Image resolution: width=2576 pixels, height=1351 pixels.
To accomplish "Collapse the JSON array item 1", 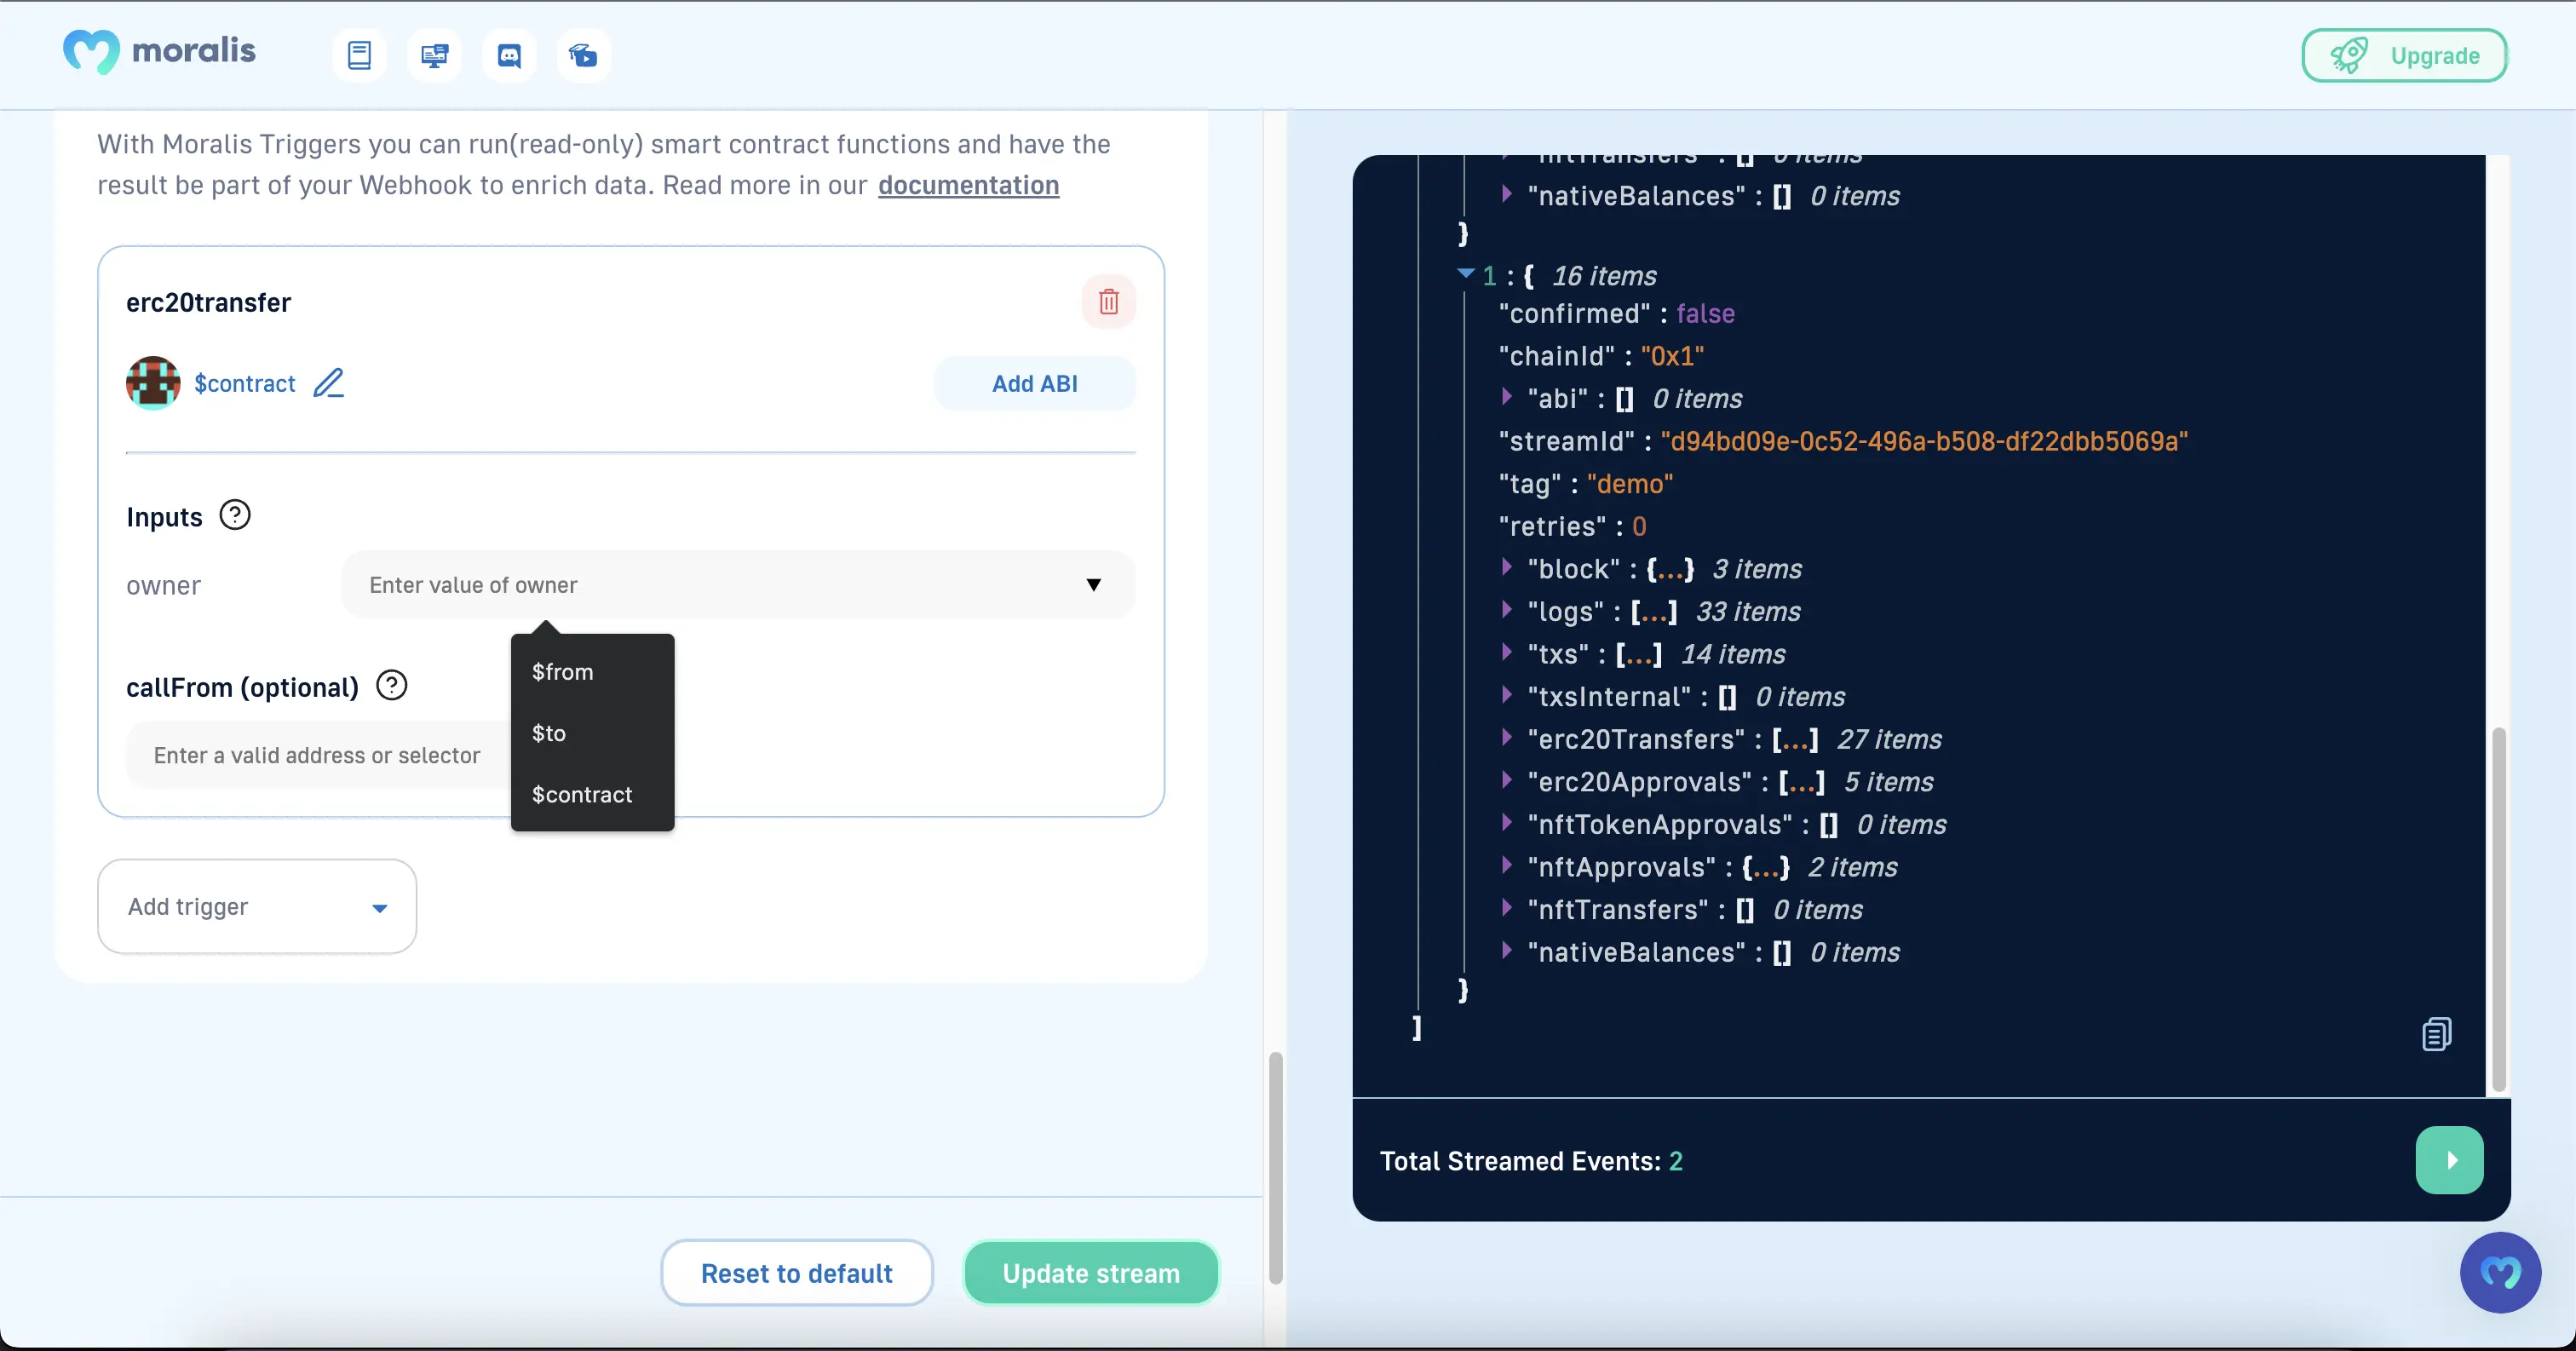I will click(x=1466, y=274).
